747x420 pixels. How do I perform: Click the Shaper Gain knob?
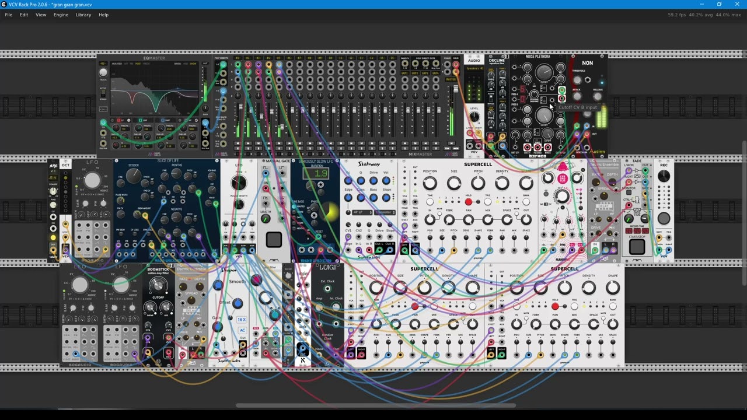(x=217, y=327)
